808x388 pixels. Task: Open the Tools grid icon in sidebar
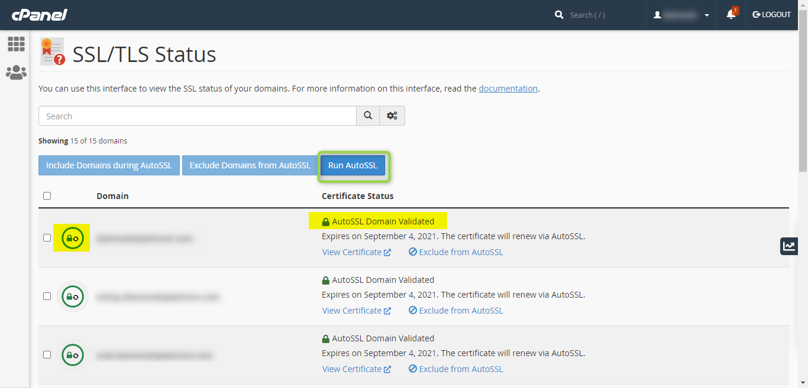pos(16,44)
